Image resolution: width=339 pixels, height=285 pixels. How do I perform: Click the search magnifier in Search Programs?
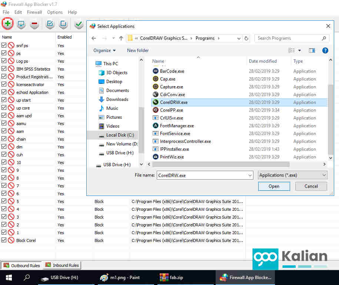(x=324, y=38)
